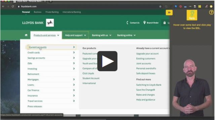The height and width of the screenshot is (120, 215).
Task: Click the BSL signer video in Signly panel
Action: [x=192, y=81]
